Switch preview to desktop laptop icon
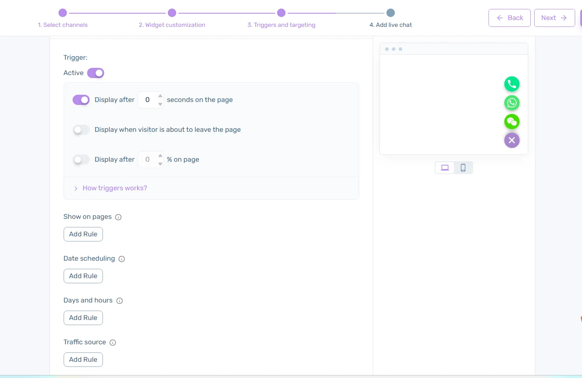The height and width of the screenshot is (378, 582). (445, 168)
